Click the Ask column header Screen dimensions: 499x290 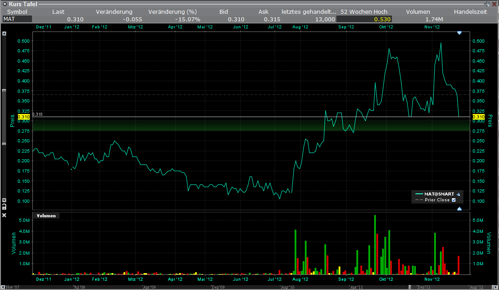[263, 12]
